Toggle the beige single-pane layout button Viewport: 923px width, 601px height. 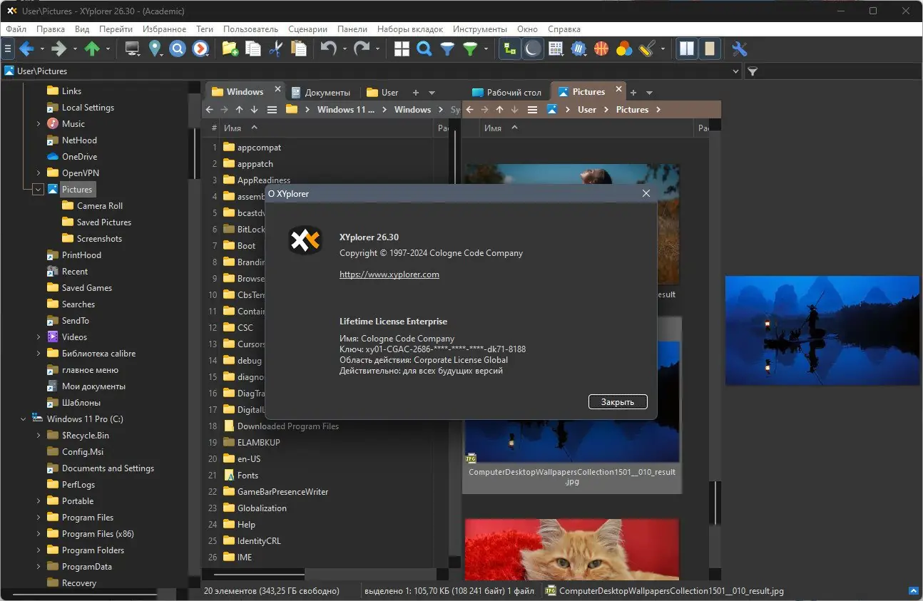[709, 48]
